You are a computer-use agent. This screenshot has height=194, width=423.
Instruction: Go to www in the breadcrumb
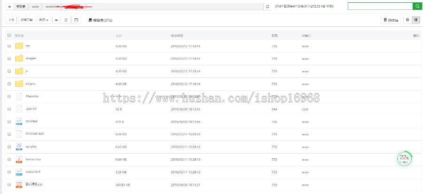tap(35, 7)
